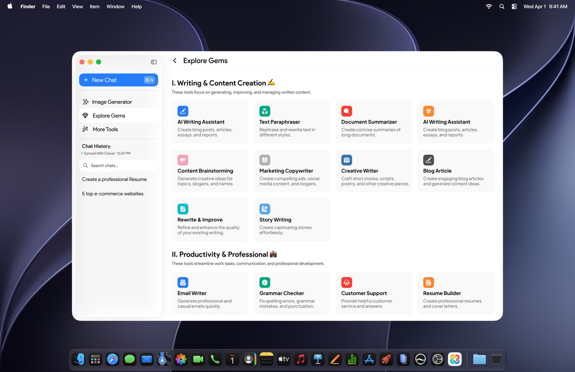The height and width of the screenshot is (372, 575).
Task: Click the Creative Writer blue icon
Action: pos(347,160)
